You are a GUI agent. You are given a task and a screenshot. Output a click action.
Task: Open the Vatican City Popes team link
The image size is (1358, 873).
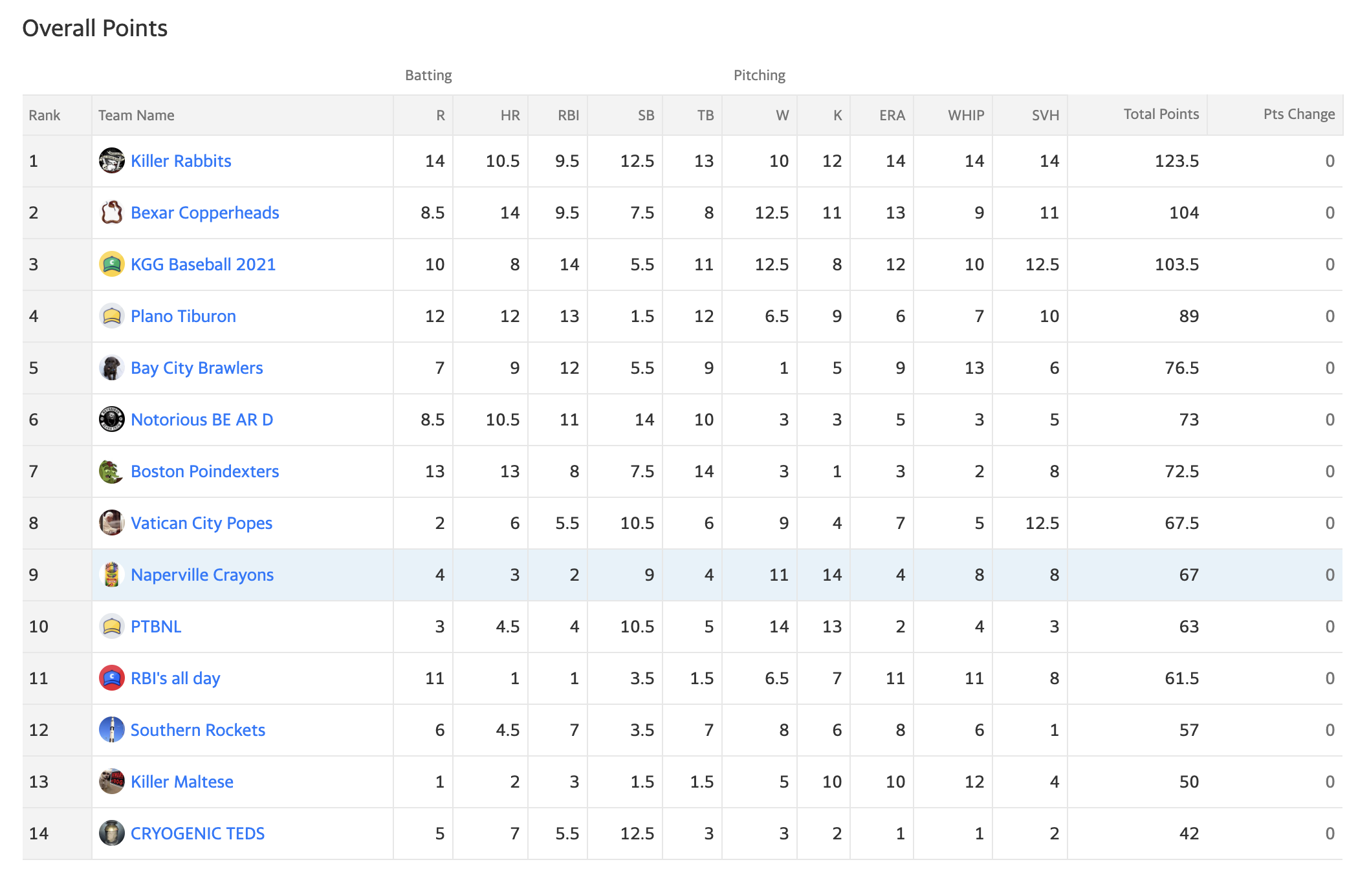click(x=201, y=523)
